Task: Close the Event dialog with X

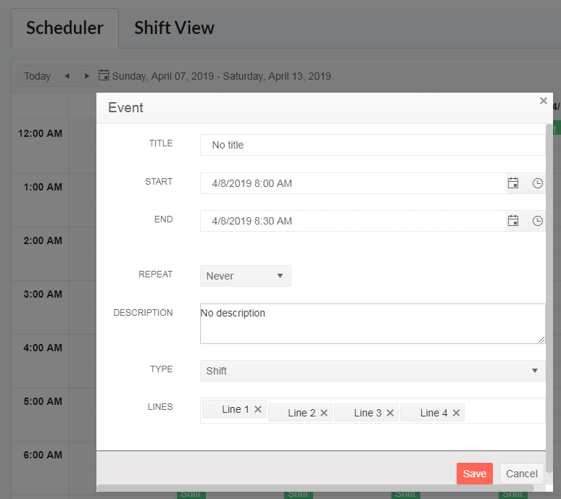Action: coord(543,101)
